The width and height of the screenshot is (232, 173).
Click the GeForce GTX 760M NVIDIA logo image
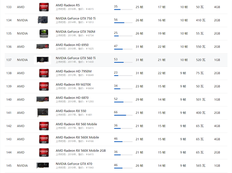tap(44, 33)
